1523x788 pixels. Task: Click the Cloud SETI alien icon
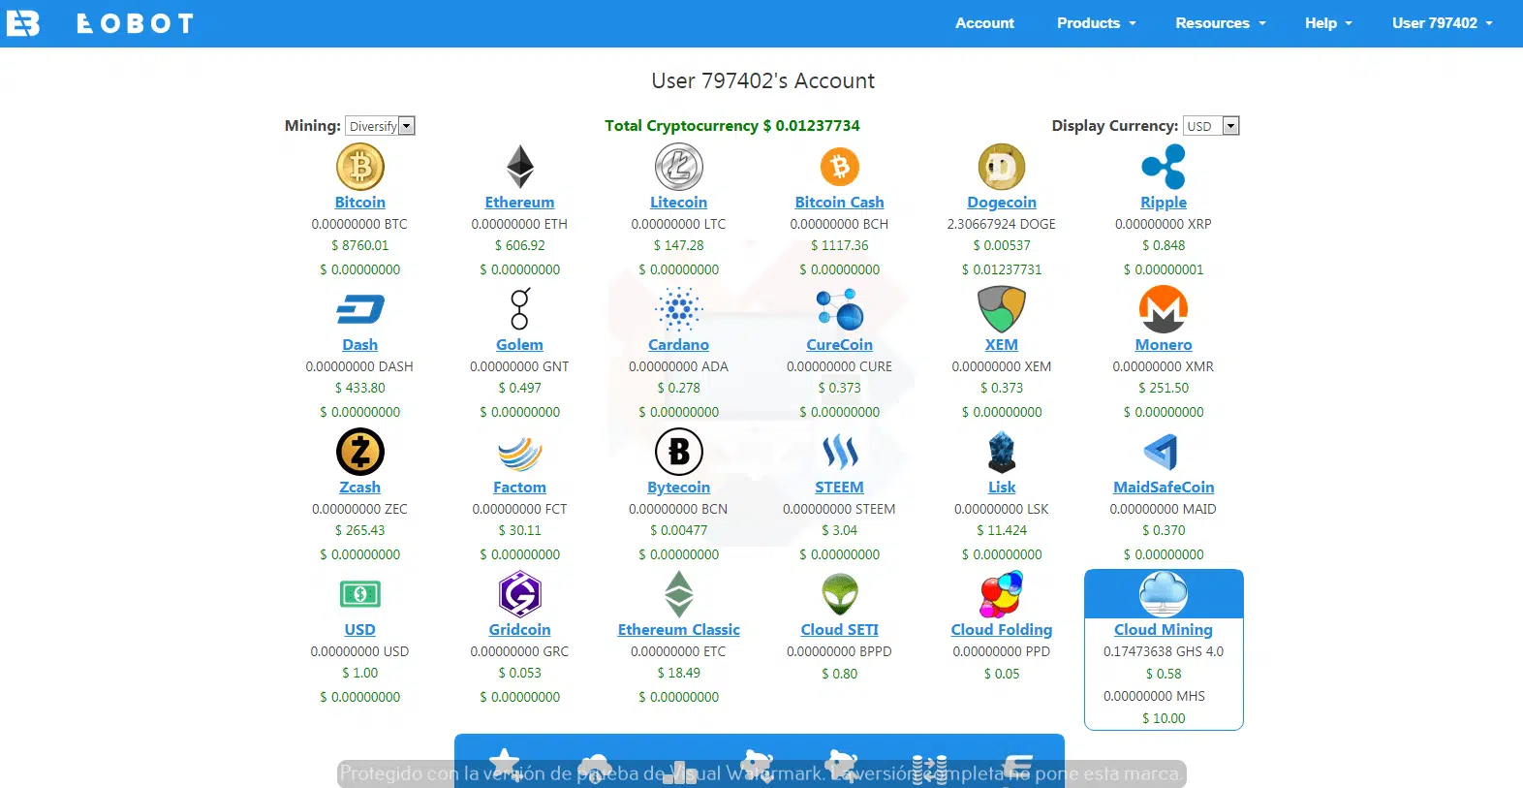(840, 594)
